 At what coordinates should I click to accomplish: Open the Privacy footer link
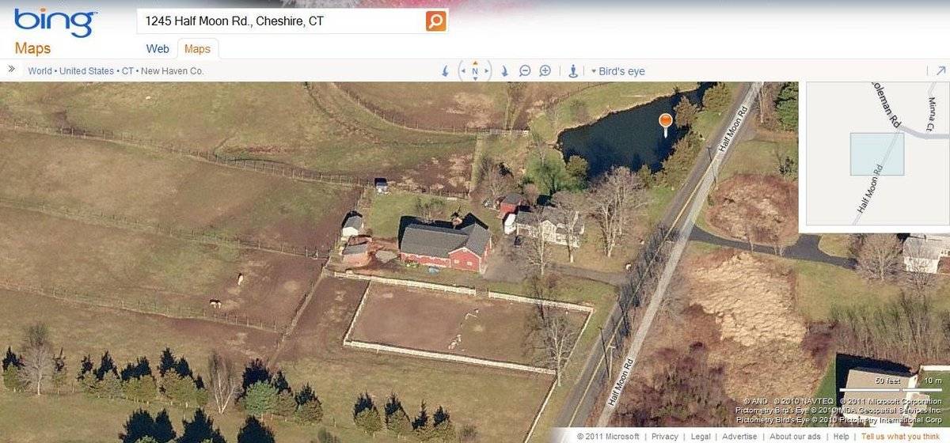665,437
